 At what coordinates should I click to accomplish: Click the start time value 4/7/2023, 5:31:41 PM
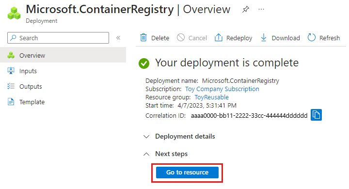207,106
